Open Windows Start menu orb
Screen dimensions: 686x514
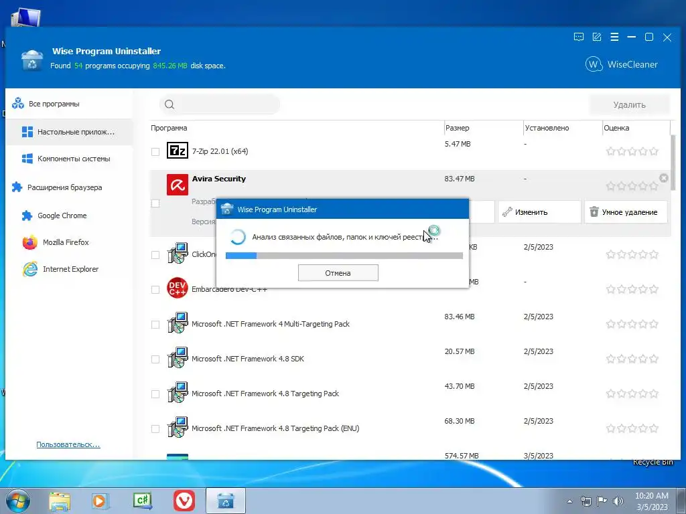(18, 501)
